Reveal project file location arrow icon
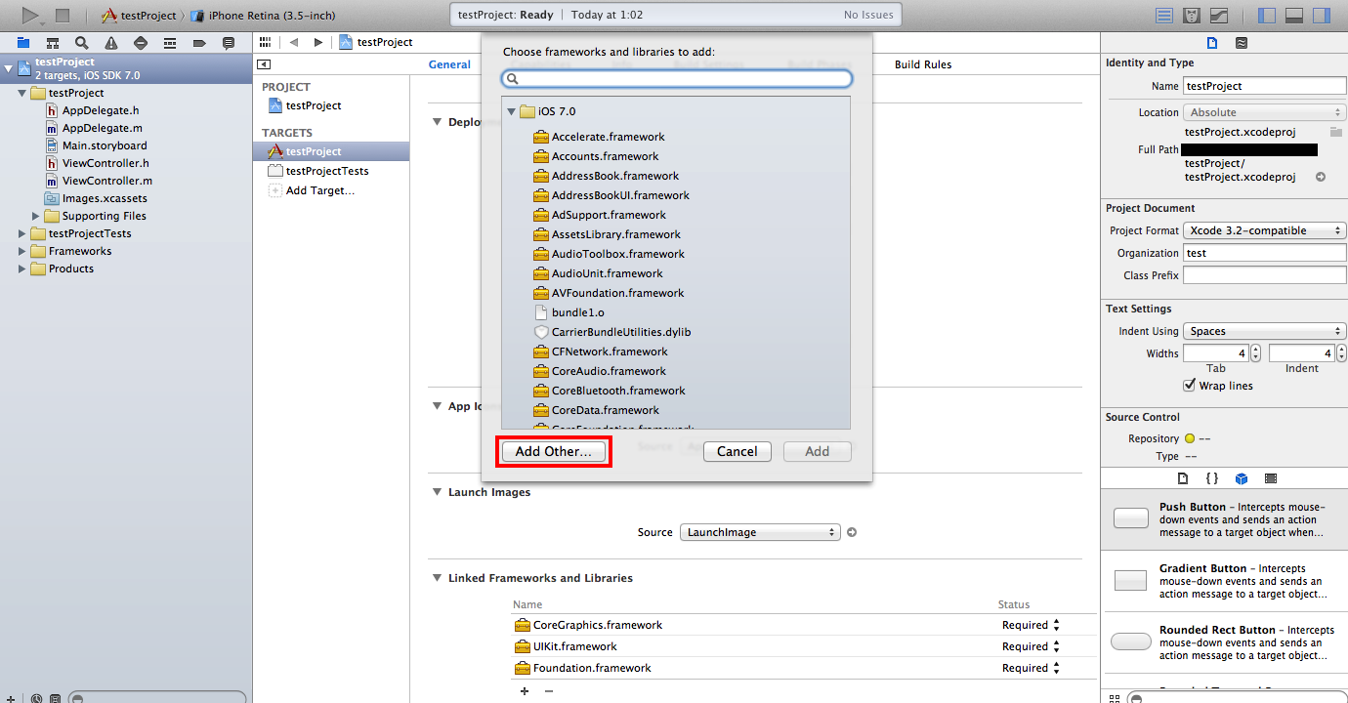Viewport: 1348px width, 703px height. click(1321, 177)
